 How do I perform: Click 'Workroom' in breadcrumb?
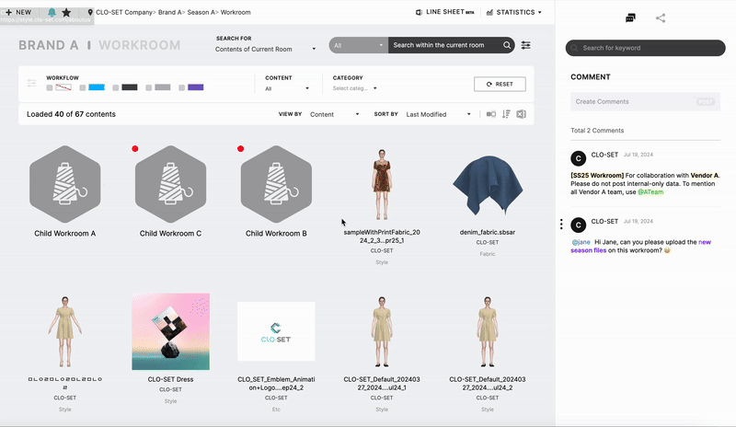pos(236,12)
